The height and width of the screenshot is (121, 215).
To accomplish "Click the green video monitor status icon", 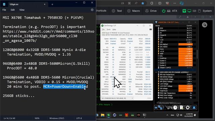I will coord(189,11).
